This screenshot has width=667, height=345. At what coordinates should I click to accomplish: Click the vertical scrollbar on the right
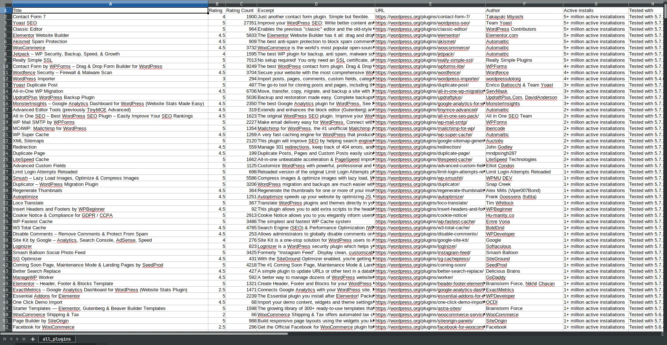[665, 11]
